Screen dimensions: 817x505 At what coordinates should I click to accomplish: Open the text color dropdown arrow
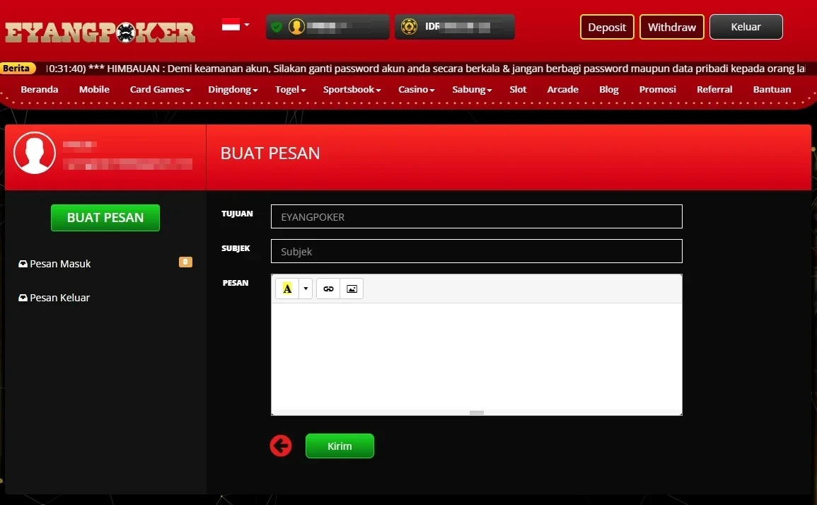(306, 289)
